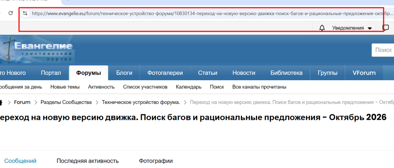Open the Фотогалереи tab
The image size is (394, 168).
click(x=165, y=73)
